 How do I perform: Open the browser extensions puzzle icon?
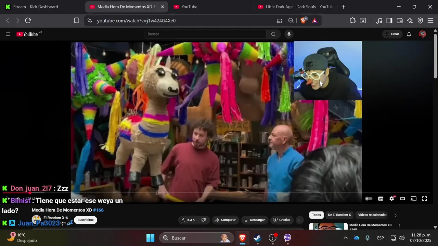[x=352, y=20]
